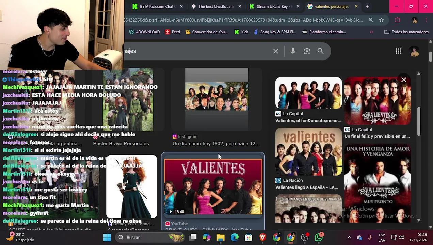Open a new browser tab
This screenshot has height=245, width=433.
368,6
